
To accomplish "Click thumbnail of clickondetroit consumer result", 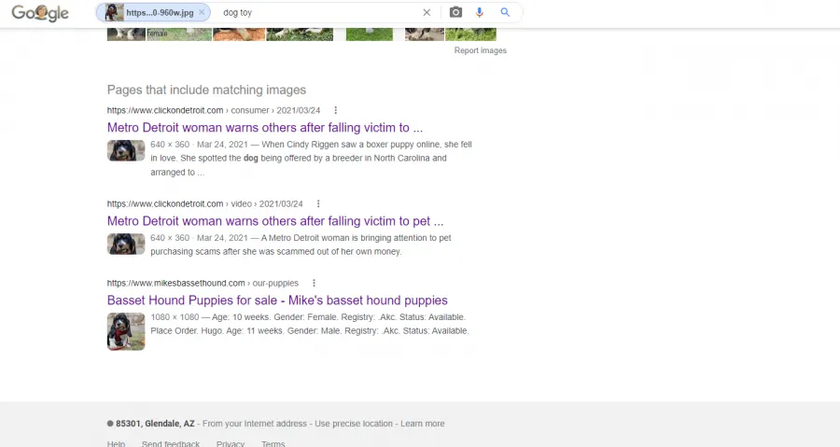I will click(x=126, y=150).
